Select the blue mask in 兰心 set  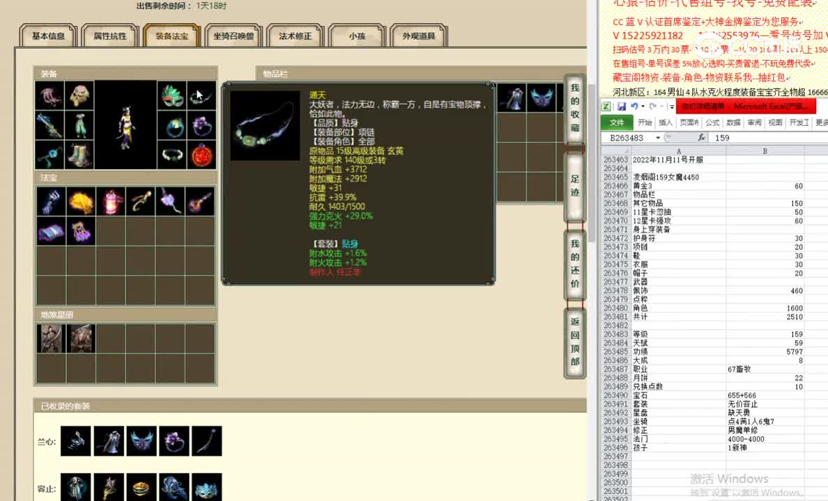(141, 441)
